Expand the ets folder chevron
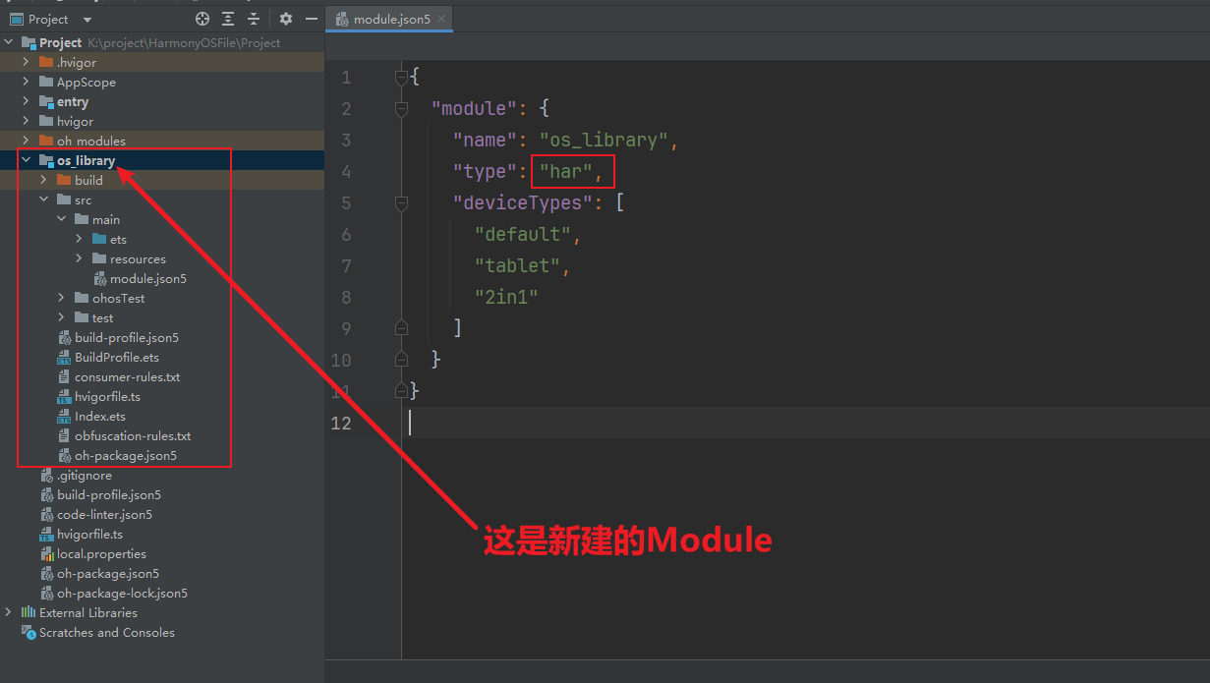This screenshot has width=1210, height=683. tap(80, 239)
